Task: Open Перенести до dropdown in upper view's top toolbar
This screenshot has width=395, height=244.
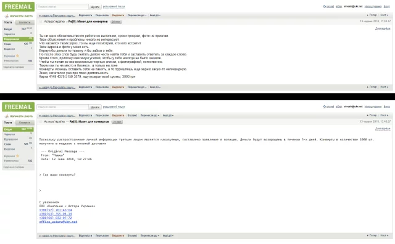Action: tap(137, 15)
